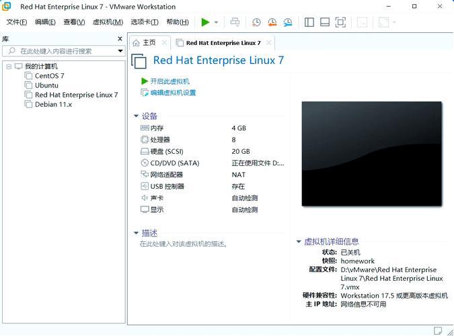This screenshot has height=336, width=454.
Task: Open the 虚拟机(M) menu
Action: (x=108, y=22)
